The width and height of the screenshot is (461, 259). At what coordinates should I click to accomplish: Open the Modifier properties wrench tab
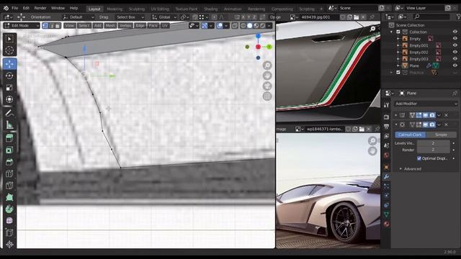(386, 176)
